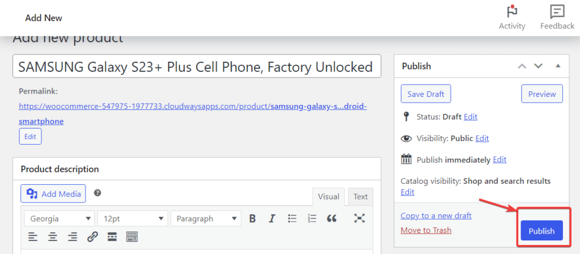Click the Save Draft button
Screen dimensions: 580x254
tap(426, 94)
